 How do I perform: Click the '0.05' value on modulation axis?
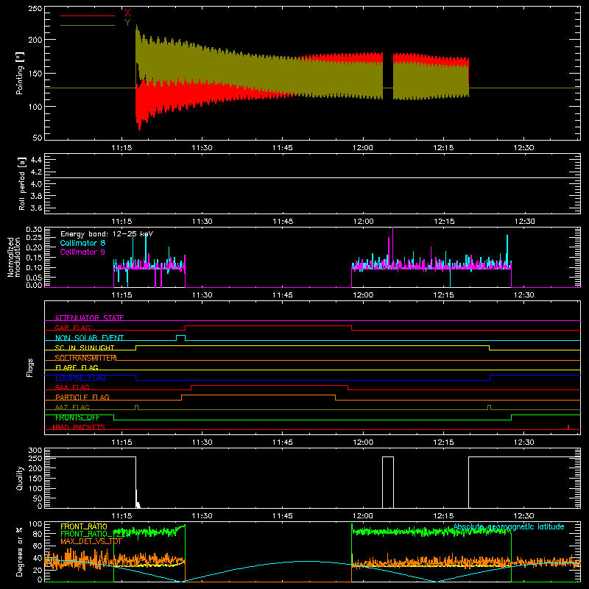[34, 278]
